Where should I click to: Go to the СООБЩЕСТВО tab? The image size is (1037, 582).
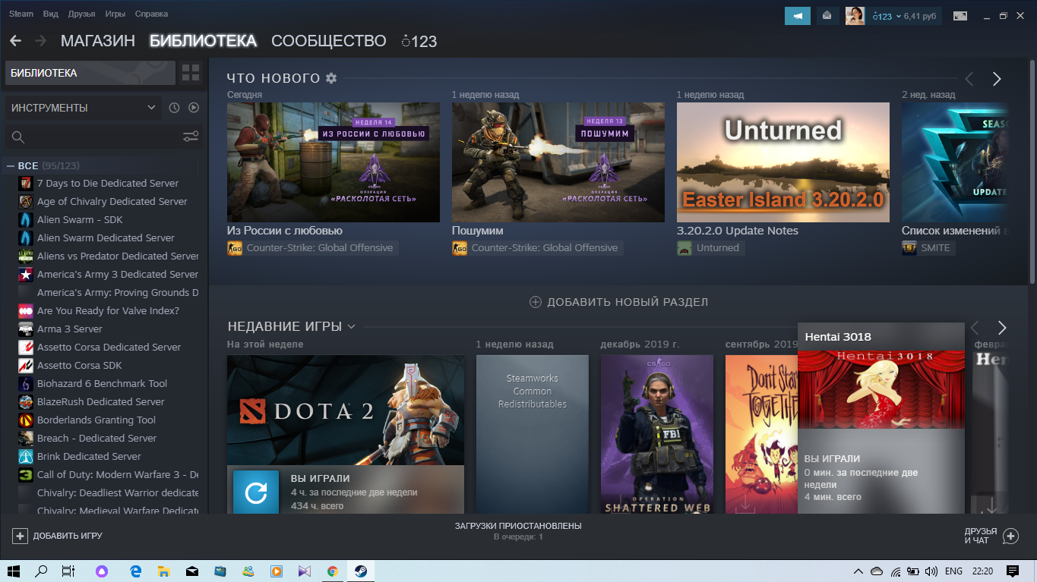[x=329, y=41]
